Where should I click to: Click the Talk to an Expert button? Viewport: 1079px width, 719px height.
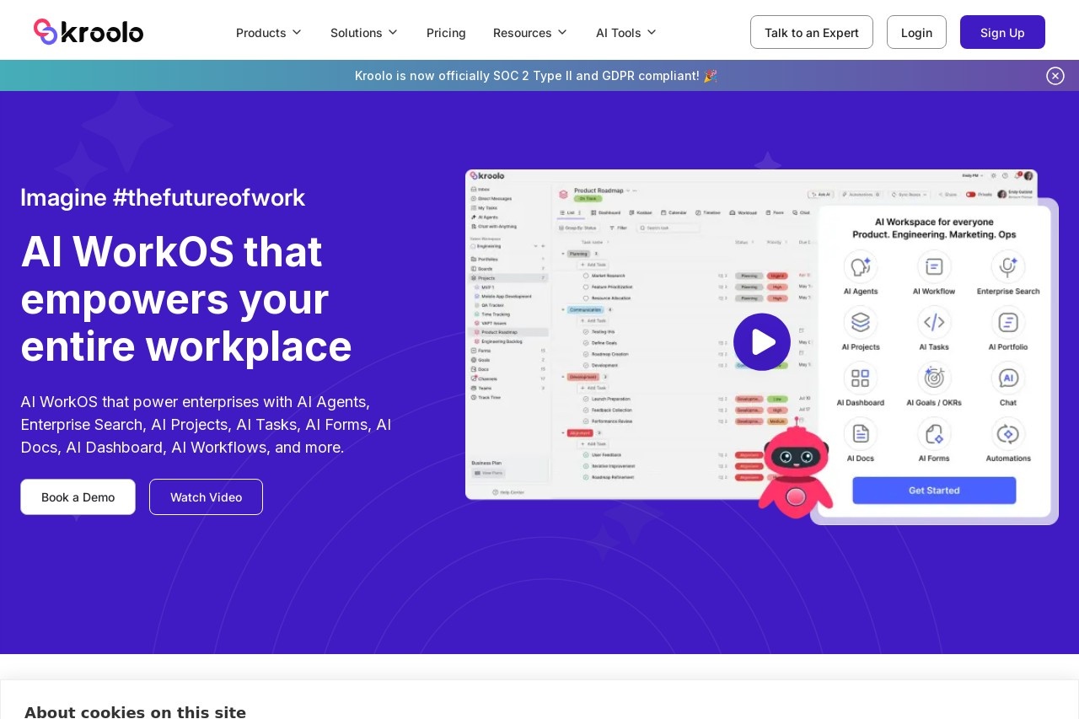point(812,32)
